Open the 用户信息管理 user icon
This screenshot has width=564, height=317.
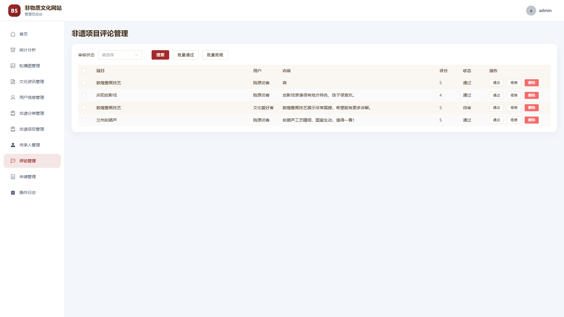[13, 97]
